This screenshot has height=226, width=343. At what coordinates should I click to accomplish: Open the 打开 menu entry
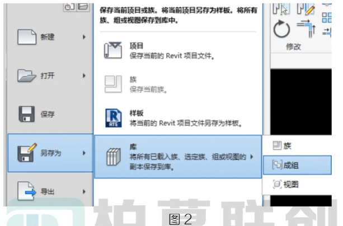(x=50, y=76)
